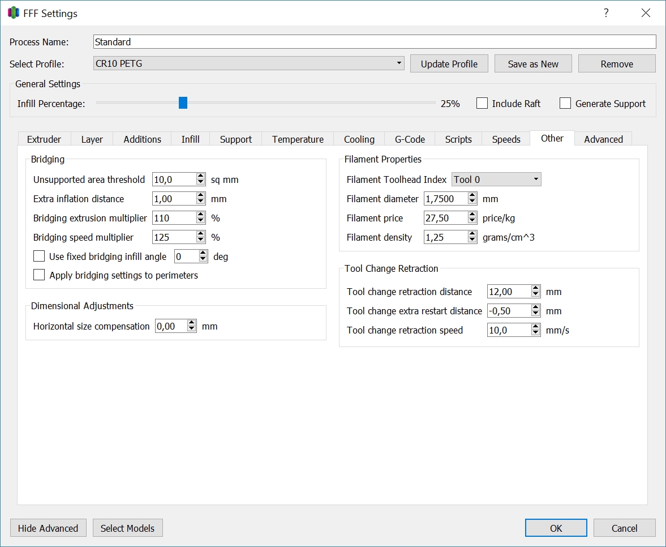
Task: Select the Cooling tab
Action: 359,139
